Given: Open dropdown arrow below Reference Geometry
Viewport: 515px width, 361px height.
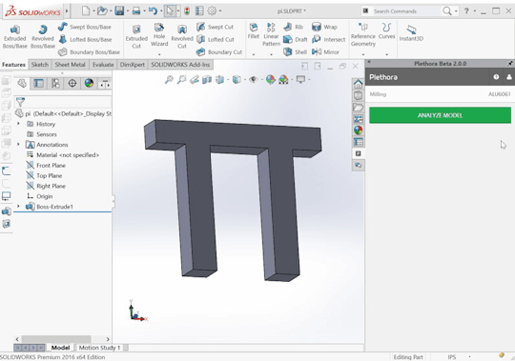Looking at the screenshot, I should [x=363, y=54].
